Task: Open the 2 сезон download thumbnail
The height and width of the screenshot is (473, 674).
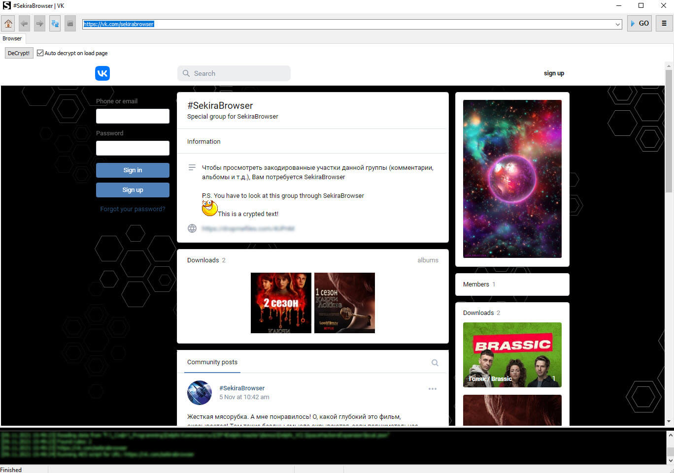Action: [x=281, y=303]
